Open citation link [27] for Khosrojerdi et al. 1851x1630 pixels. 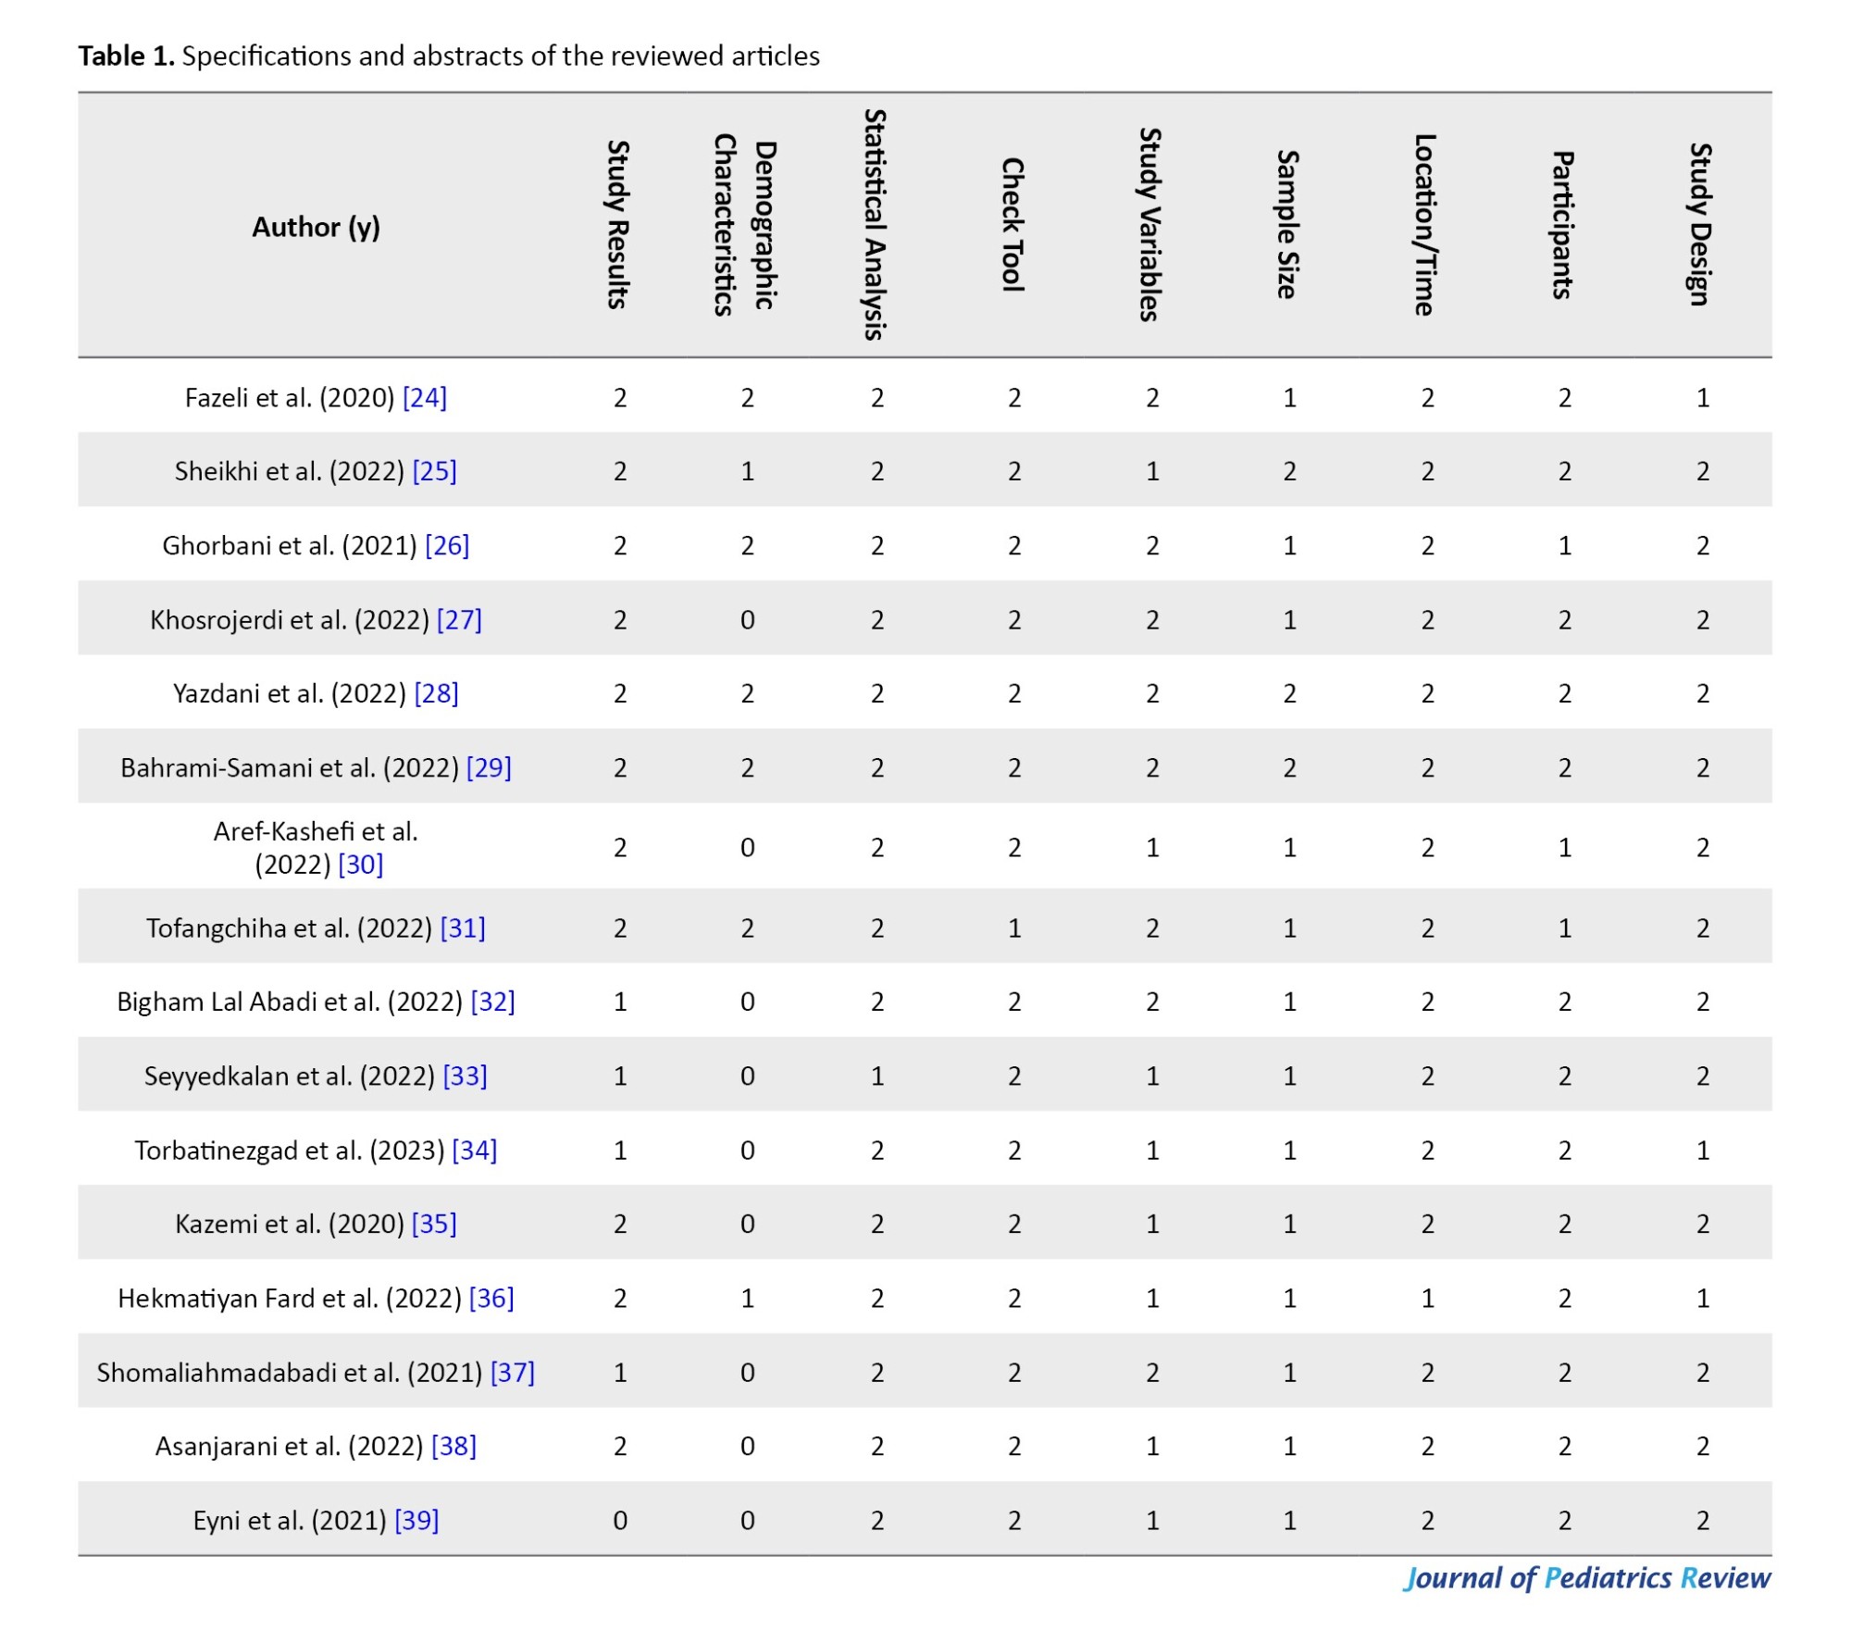point(460,619)
